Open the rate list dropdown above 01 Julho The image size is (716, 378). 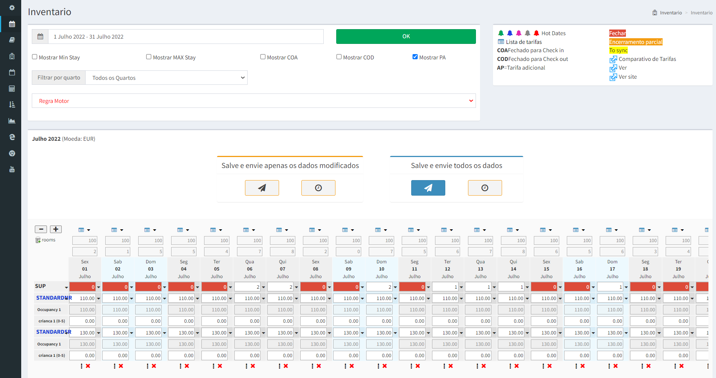pos(84,230)
